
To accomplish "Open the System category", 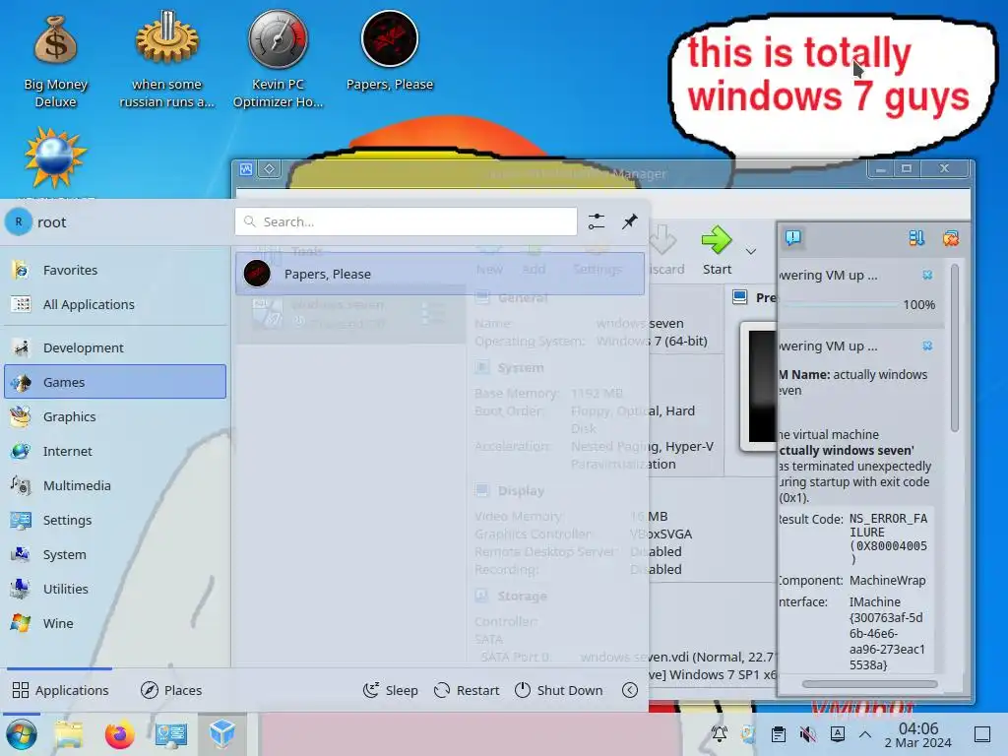I will pos(116,554).
